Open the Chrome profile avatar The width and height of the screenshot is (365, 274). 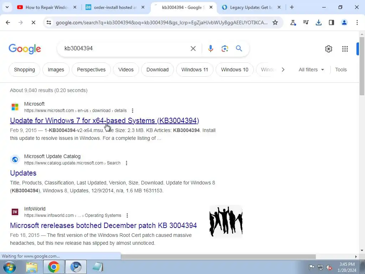coord(344,22)
